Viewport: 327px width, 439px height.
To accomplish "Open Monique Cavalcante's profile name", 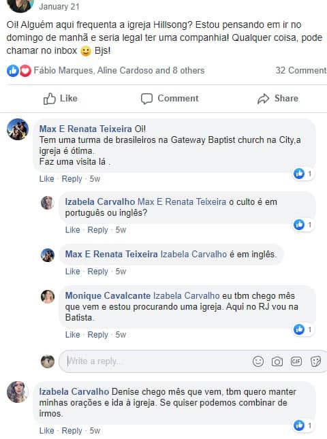I will pyautogui.click(x=108, y=295).
